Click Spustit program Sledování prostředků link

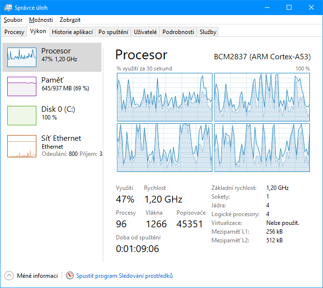(124, 276)
